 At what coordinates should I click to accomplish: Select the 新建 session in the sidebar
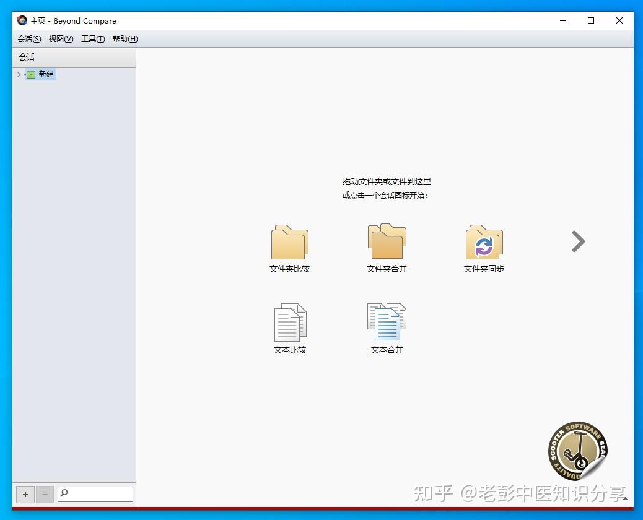pyautogui.click(x=46, y=74)
